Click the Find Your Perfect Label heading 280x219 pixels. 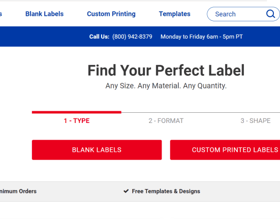(x=166, y=70)
